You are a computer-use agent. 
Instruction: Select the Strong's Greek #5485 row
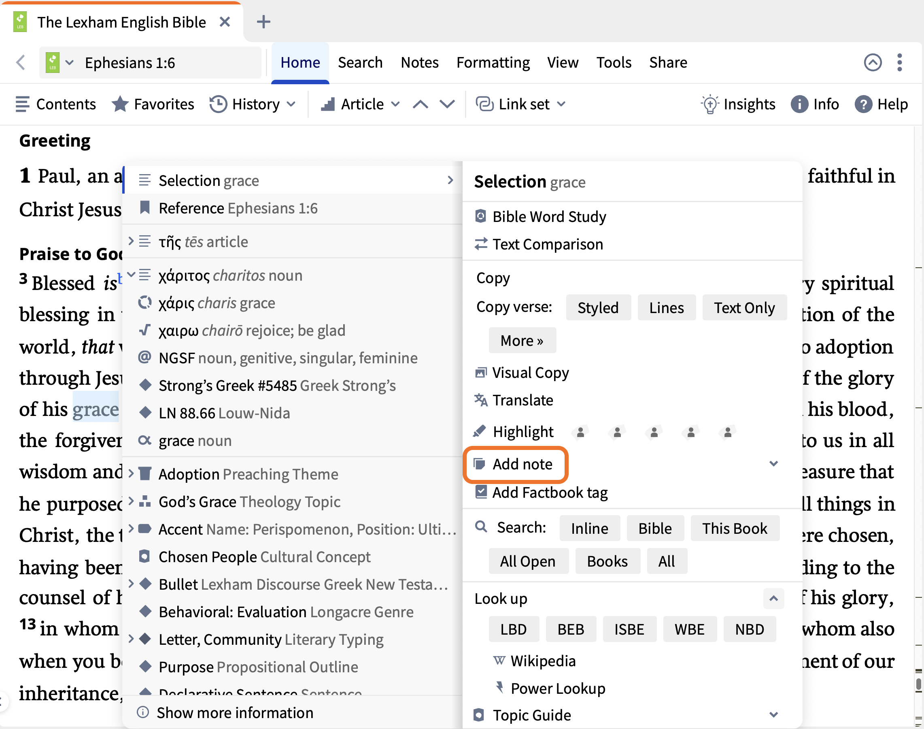click(292, 386)
